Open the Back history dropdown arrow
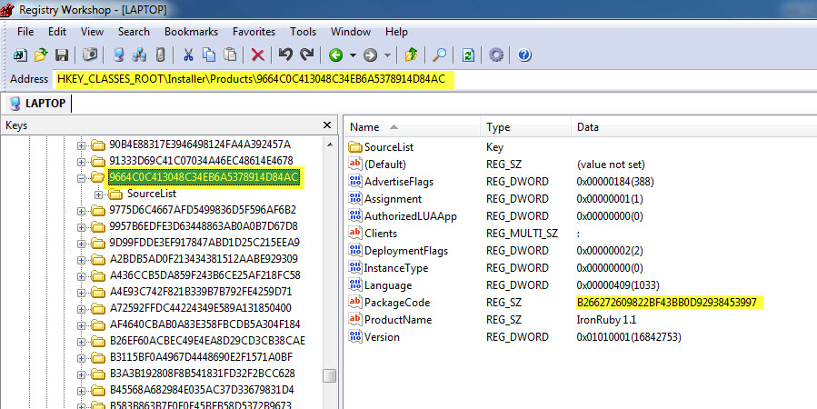The image size is (817, 409). [x=353, y=55]
